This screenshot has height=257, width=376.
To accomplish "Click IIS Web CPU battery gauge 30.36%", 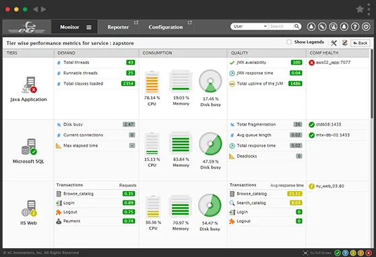I will (153, 207).
